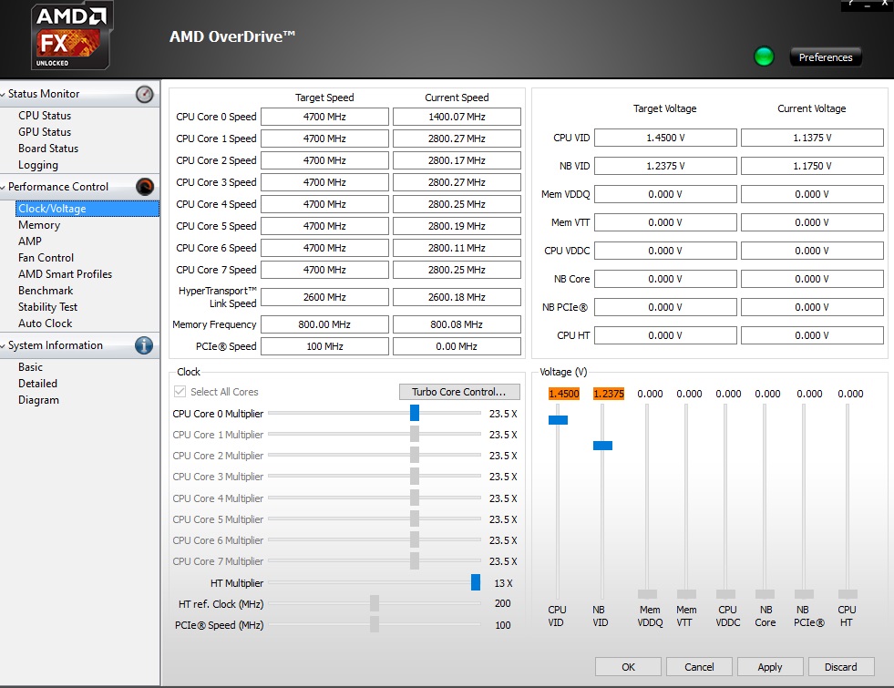The height and width of the screenshot is (688, 894).
Task: Open the Fan Control page
Action: click(46, 258)
